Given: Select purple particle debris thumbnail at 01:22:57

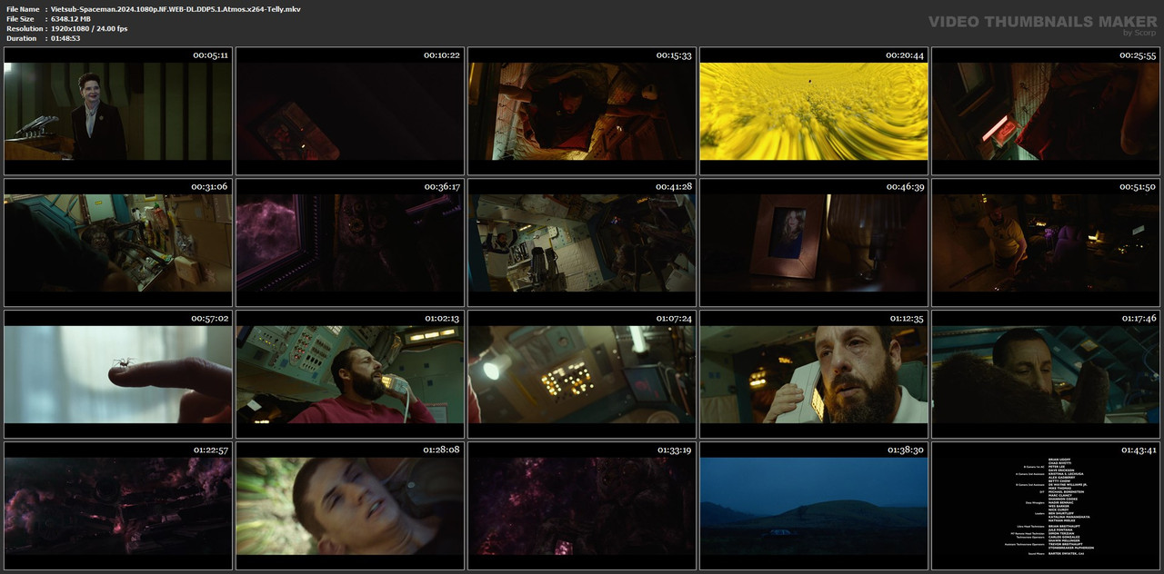Looking at the screenshot, I should 118,506.
